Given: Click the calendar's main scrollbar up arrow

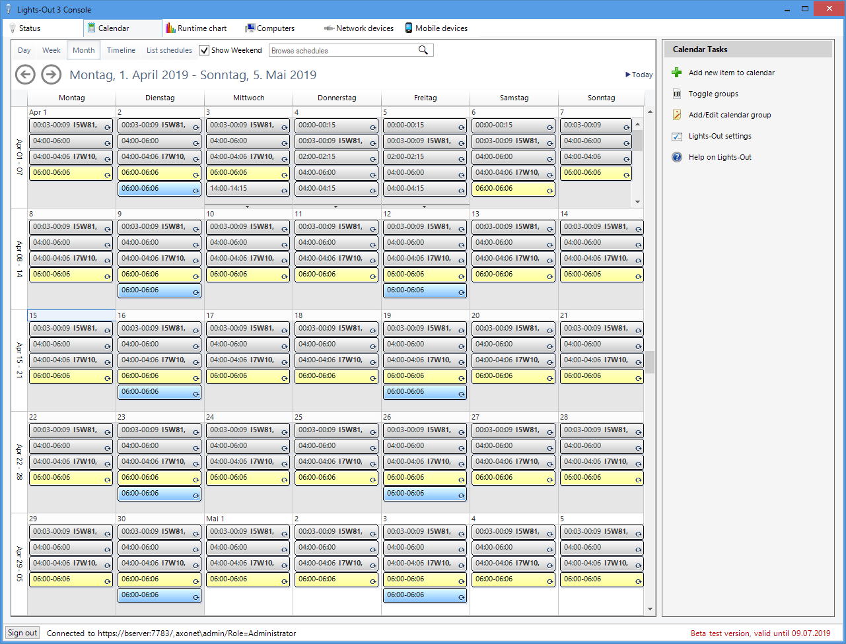Looking at the screenshot, I should coord(651,112).
